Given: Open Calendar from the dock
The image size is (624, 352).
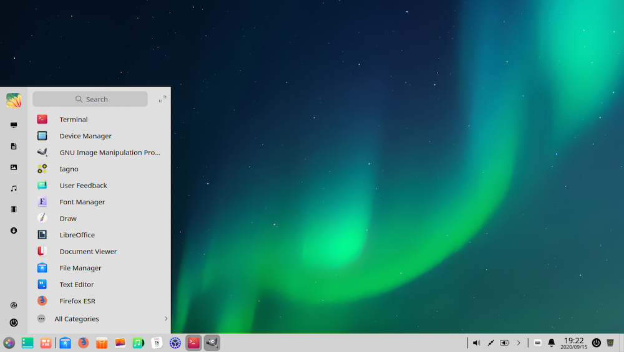Looking at the screenshot, I should pos(157,343).
